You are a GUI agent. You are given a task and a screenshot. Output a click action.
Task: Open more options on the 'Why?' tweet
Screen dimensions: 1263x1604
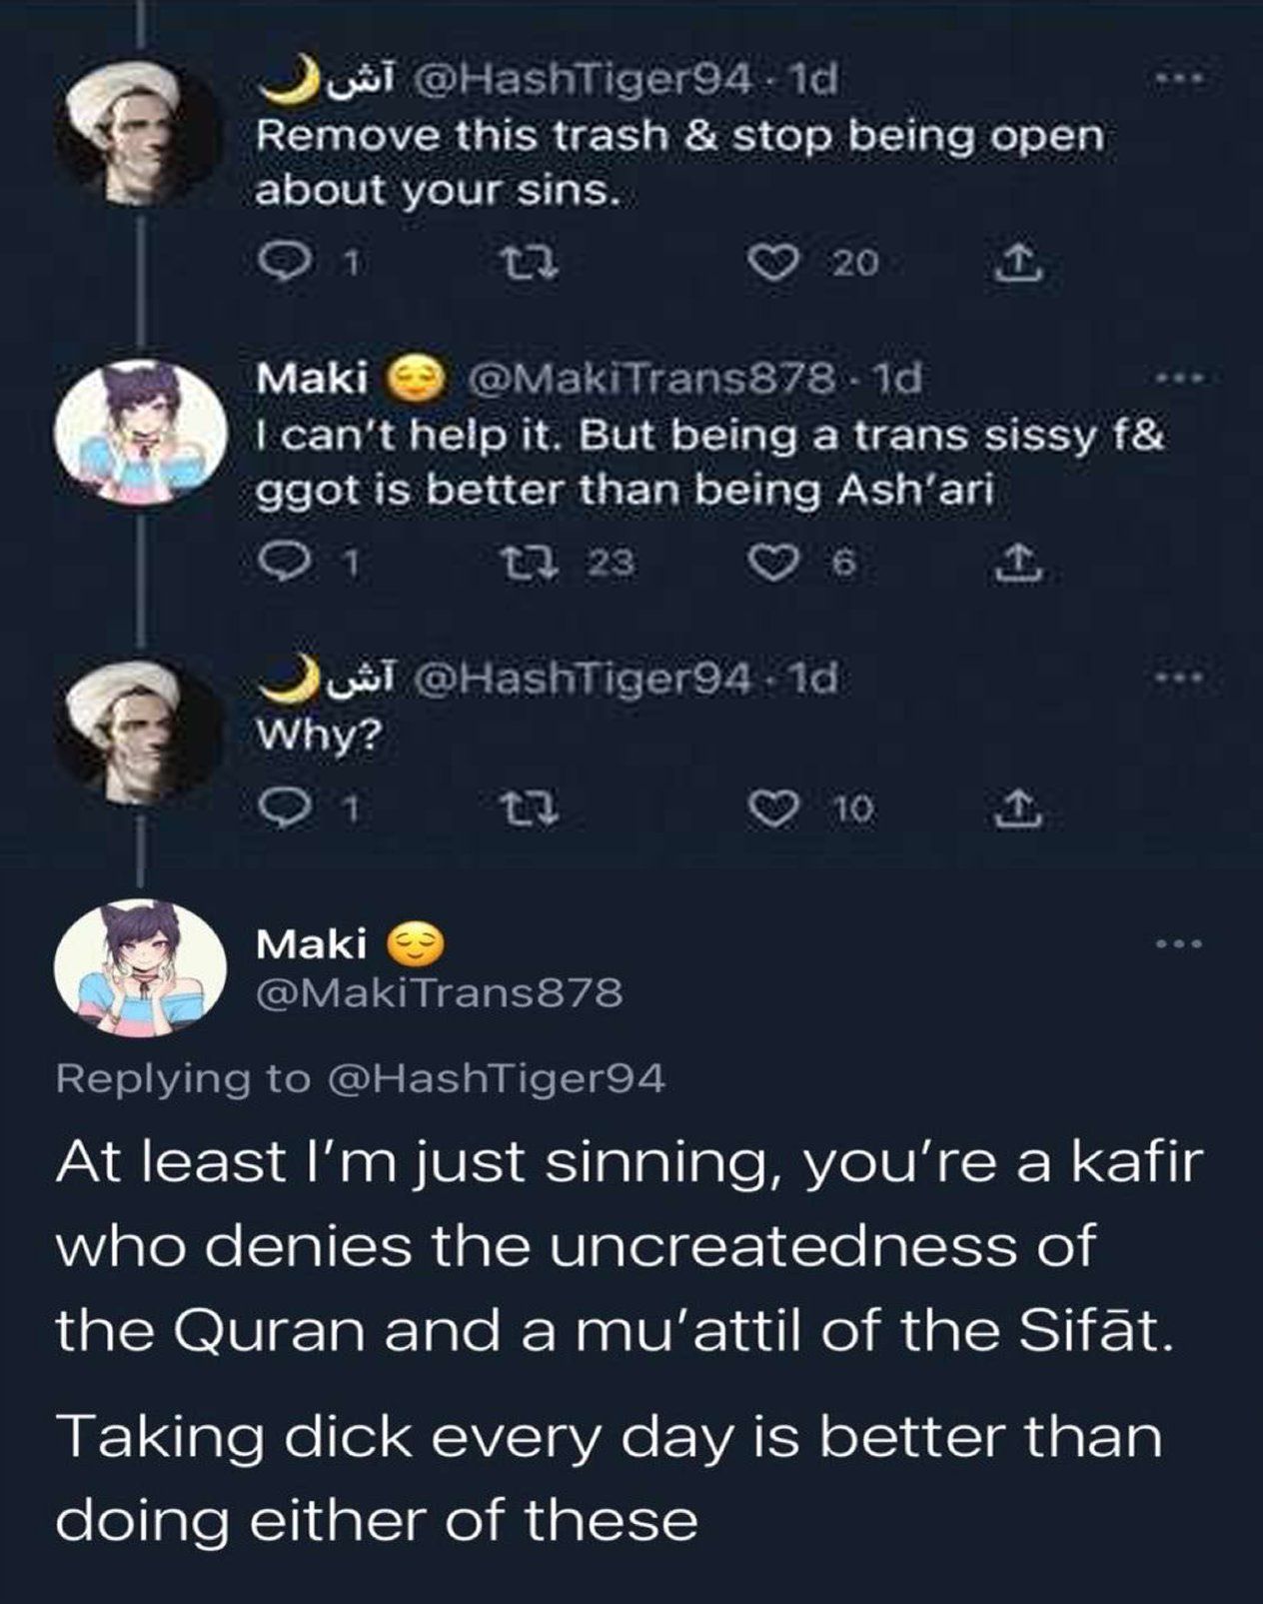(1177, 680)
